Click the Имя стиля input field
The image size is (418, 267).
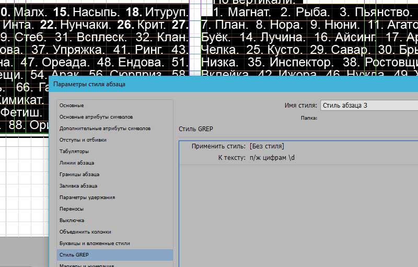(369, 106)
